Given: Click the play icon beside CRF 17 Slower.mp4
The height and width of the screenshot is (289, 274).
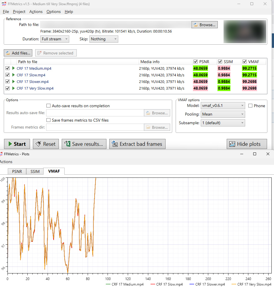Looking at the screenshot, I should [13, 82].
